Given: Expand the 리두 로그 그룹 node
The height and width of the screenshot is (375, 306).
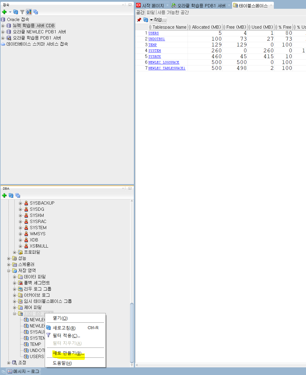Looking at the screenshot, I should point(15,289).
